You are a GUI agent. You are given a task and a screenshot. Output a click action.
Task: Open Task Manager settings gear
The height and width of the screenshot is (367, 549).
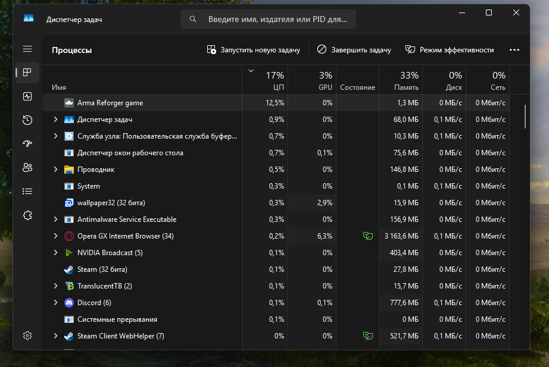[x=27, y=336]
